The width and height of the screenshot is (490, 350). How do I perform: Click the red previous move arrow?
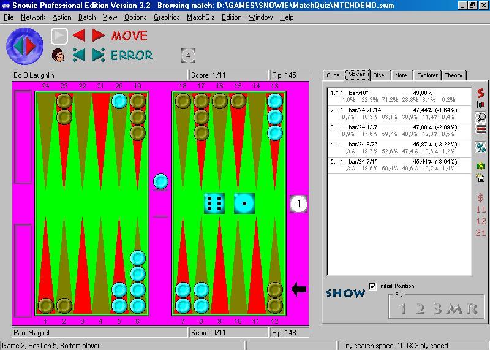pos(79,36)
